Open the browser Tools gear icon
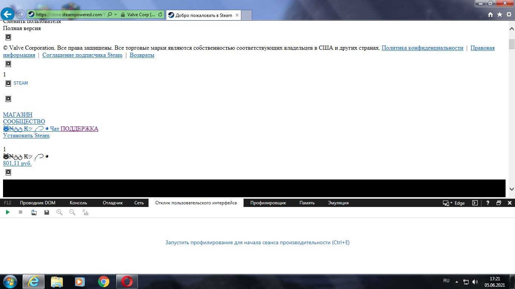Viewport: 515px width, 289px height. click(509, 14)
